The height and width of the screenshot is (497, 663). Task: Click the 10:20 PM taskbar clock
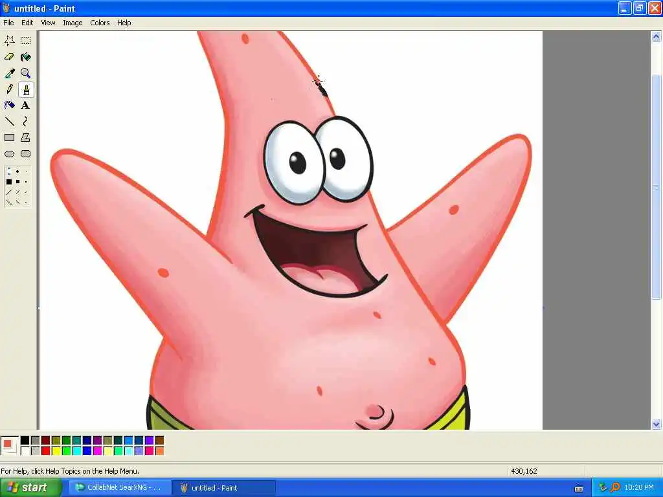click(x=639, y=488)
